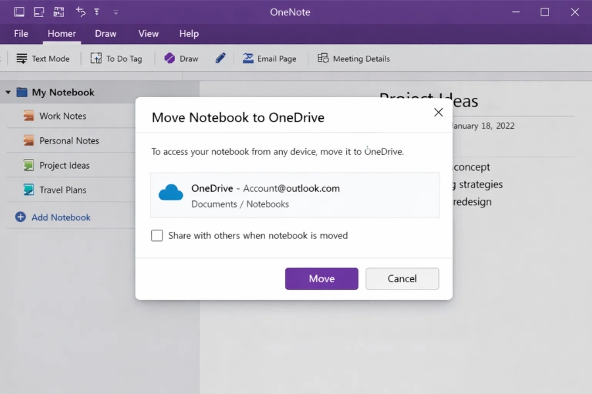Screen dimensions: 592x394
Task: Click the OneDrive cloud icon in the dialog
Action: (170, 192)
